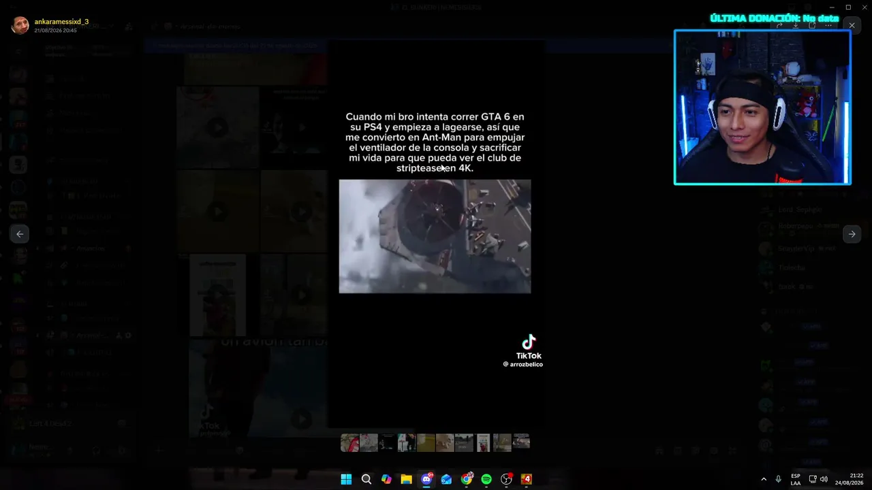The width and height of the screenshot is (872, 490).
Task: Click the username ankaramessixd_3
Action: (61, 22)
